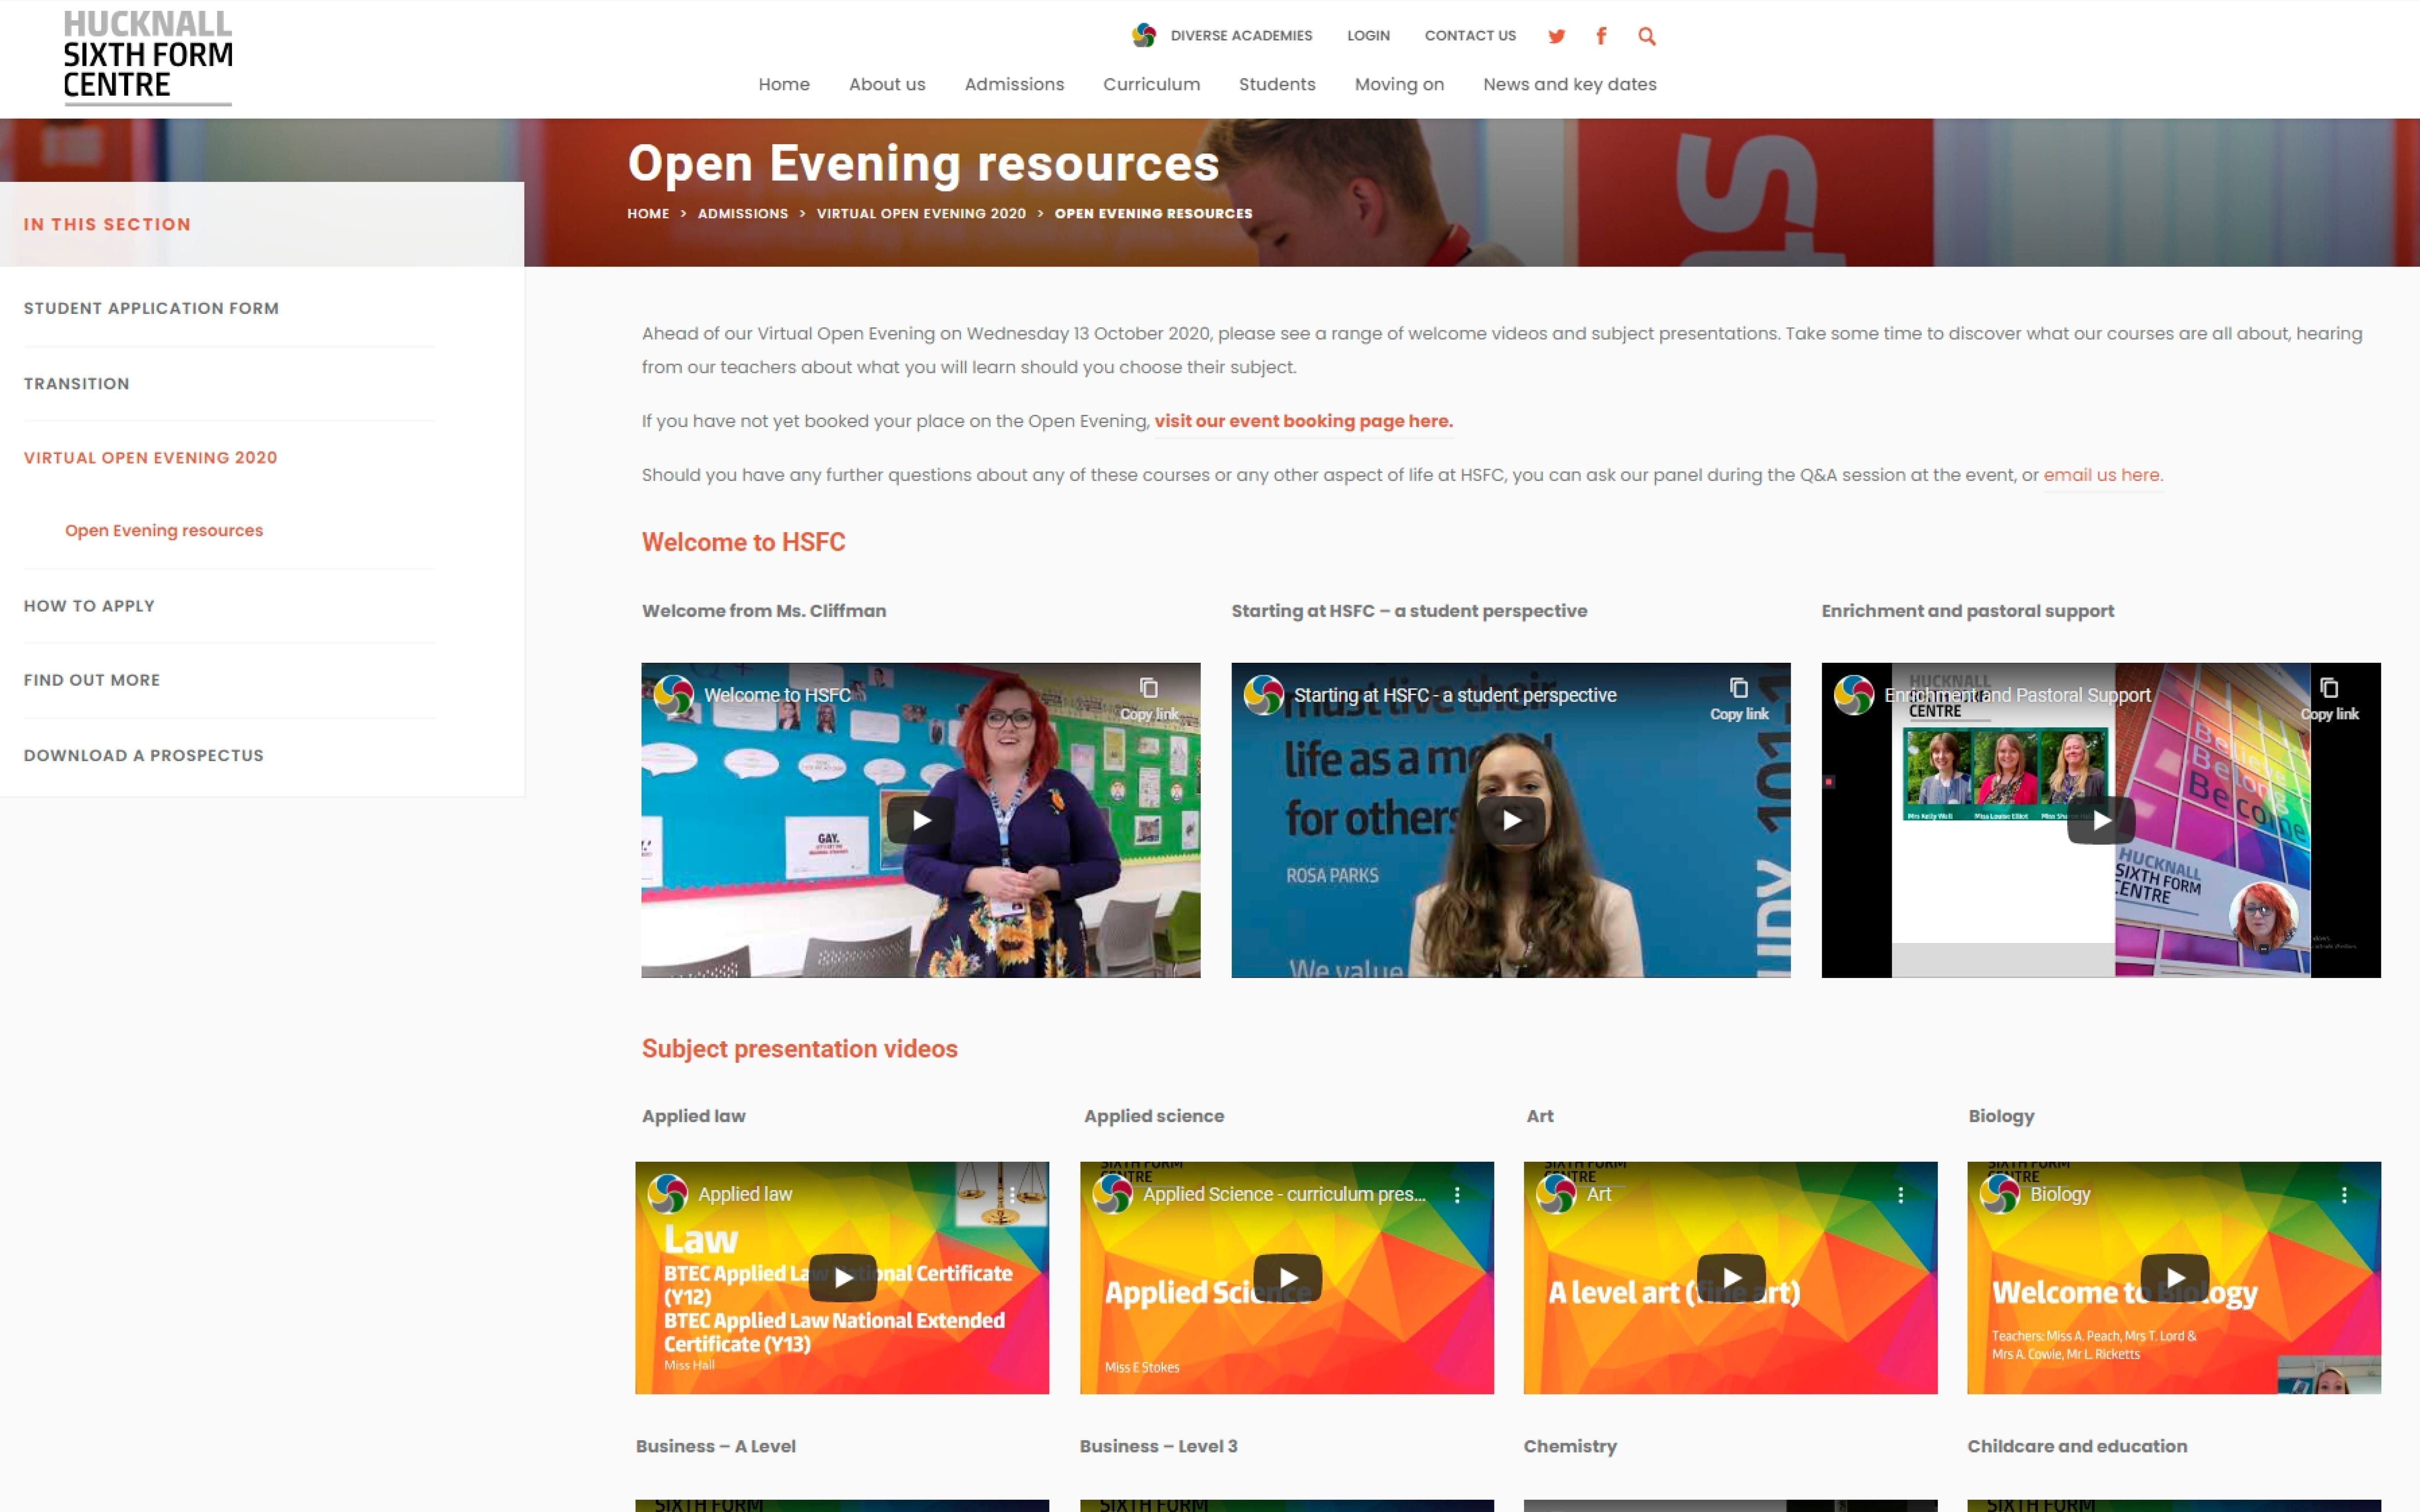The width and height of the screenshot is (2420, 1512).
Task: Click channel avatar on Enrichment video
Action: click(x=1853, y=695)
